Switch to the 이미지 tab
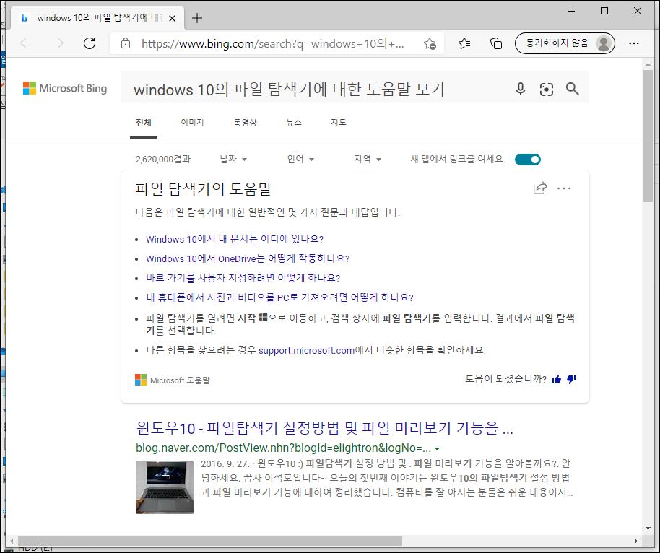 (x=192, y=123)
